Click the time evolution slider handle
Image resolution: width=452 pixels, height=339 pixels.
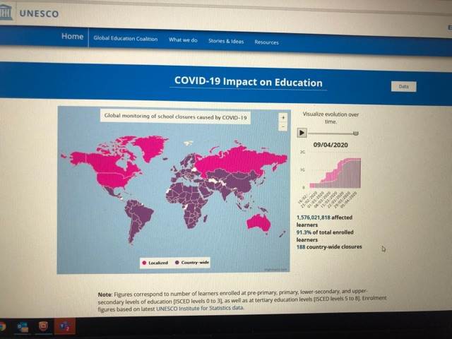[x=356, y=133]
